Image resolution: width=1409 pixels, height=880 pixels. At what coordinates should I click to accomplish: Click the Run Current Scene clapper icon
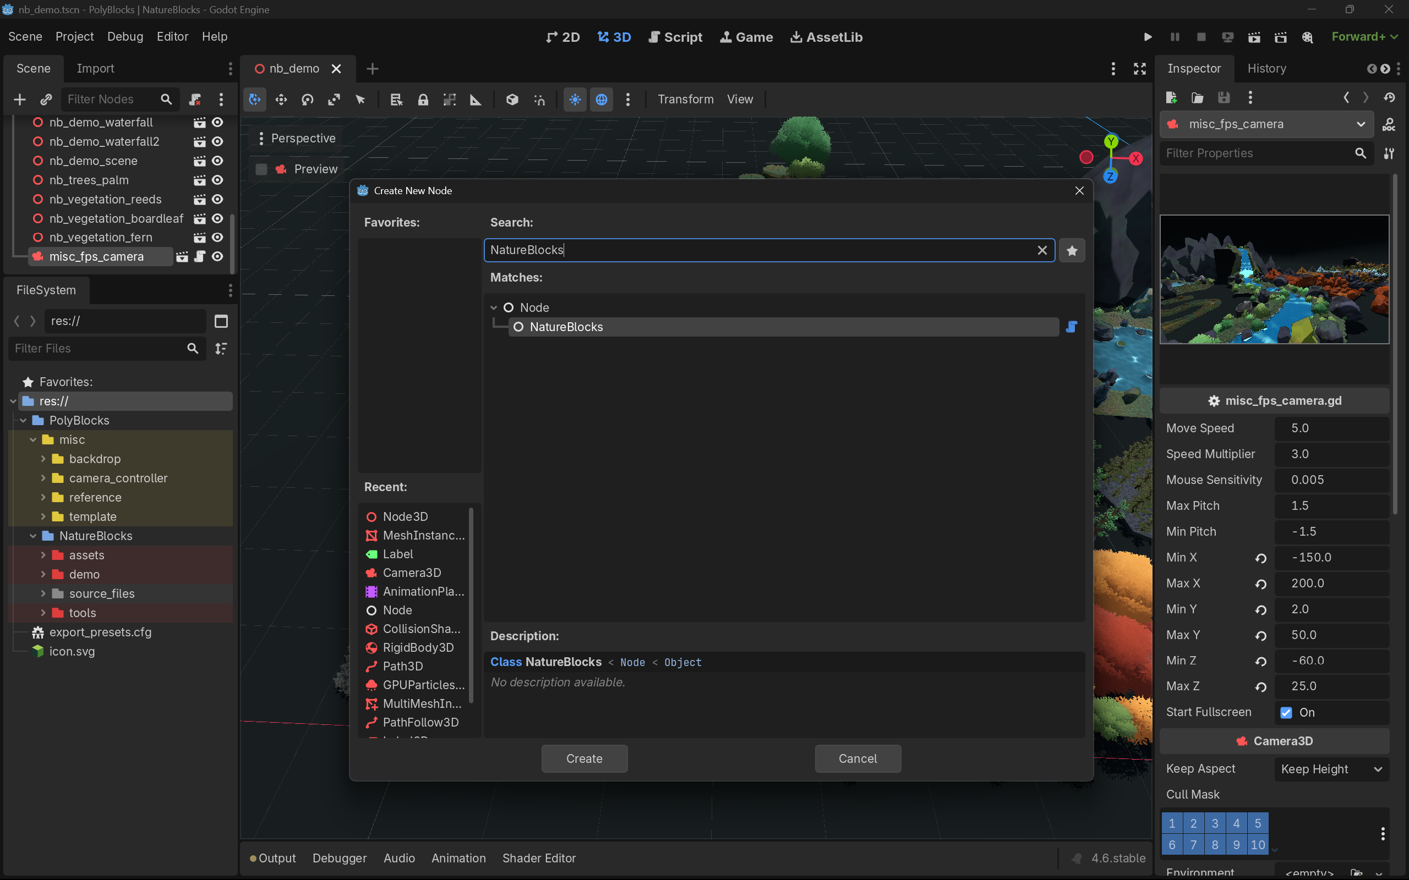[x=1254, y=37]
